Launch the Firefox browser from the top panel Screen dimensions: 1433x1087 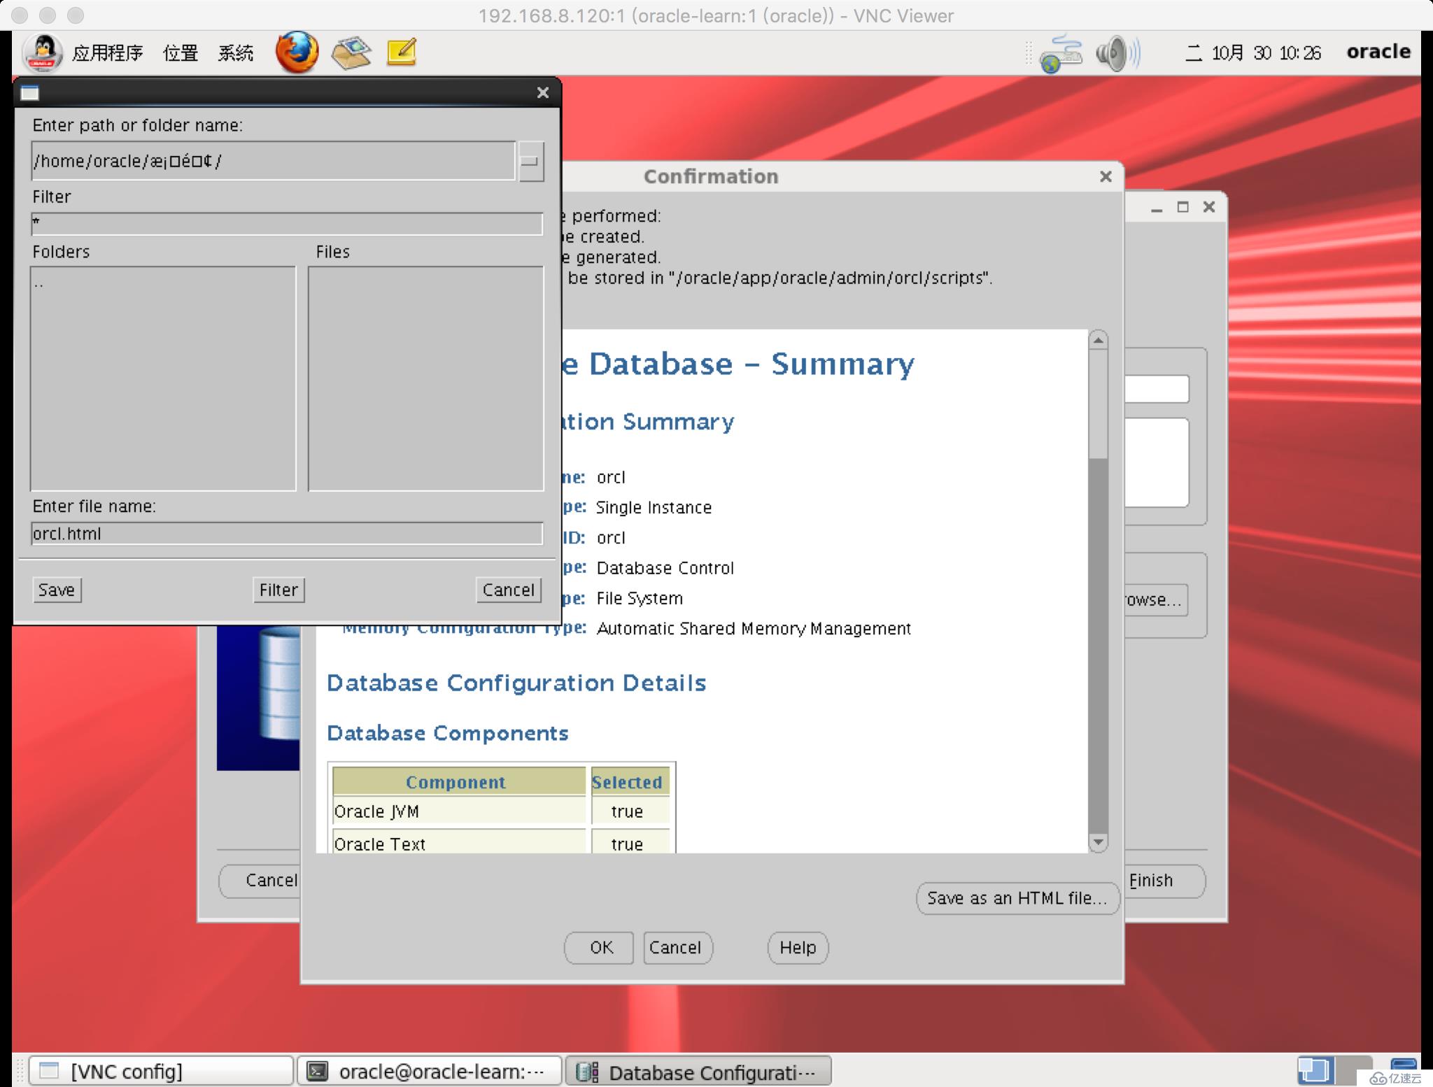coord(297,52)
